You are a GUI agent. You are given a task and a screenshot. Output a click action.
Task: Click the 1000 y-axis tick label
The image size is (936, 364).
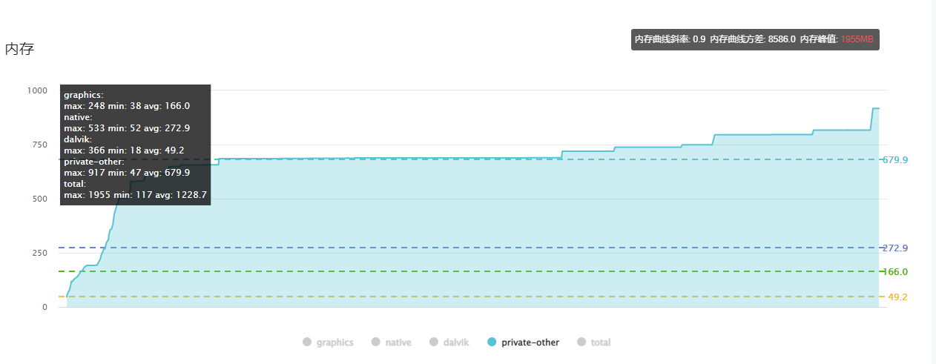(x=36, y=90)
